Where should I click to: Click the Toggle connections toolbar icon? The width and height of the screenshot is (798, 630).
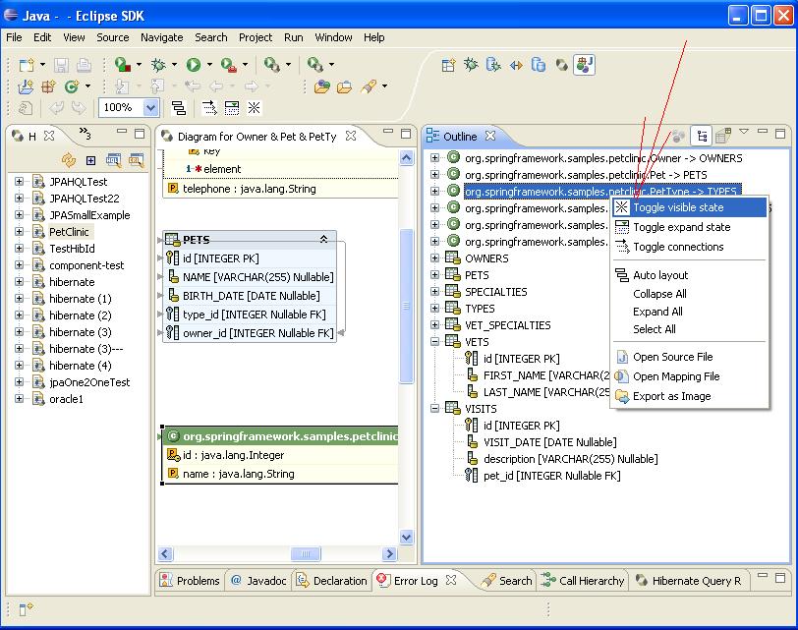[208, 108]
